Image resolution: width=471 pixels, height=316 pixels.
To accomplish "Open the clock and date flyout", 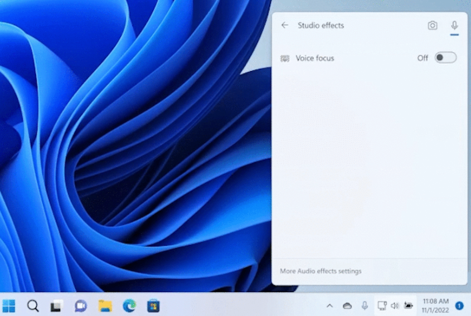I will [x=435, y=305].
